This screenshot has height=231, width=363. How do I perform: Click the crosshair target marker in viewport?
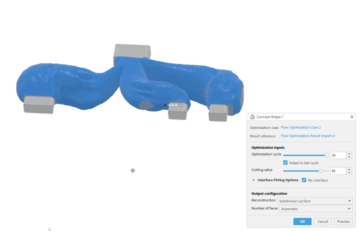point(133,171)
